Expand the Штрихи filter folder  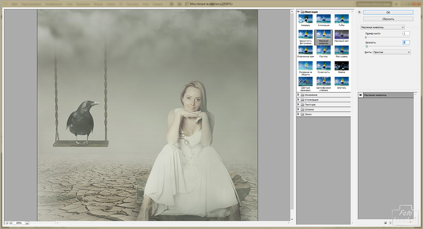tap(298, 109)
